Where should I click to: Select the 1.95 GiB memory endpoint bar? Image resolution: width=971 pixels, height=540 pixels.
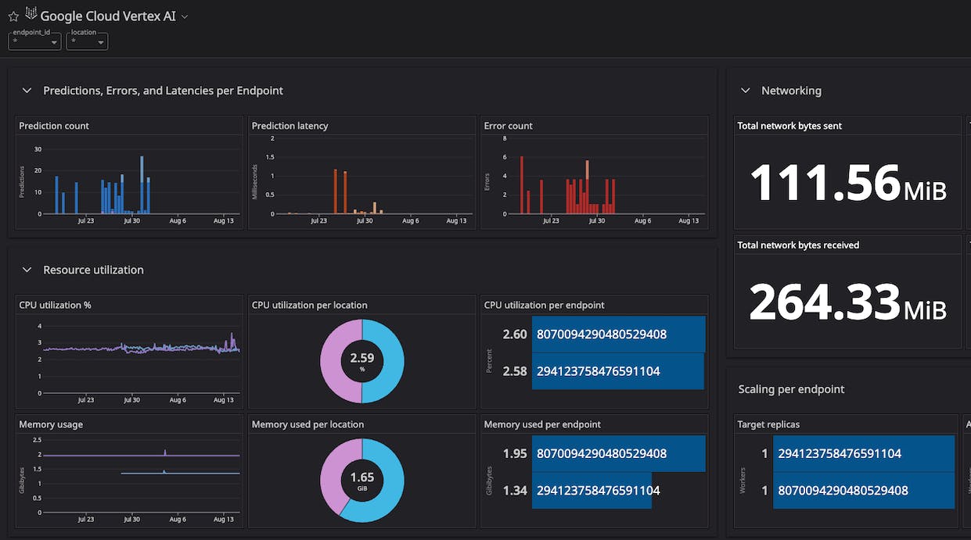(618, 453)
